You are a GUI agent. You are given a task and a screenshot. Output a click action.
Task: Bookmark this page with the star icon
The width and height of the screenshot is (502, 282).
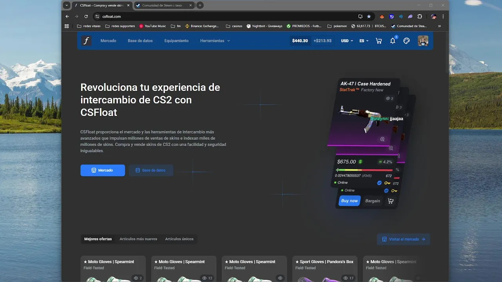tap(369, 16)
